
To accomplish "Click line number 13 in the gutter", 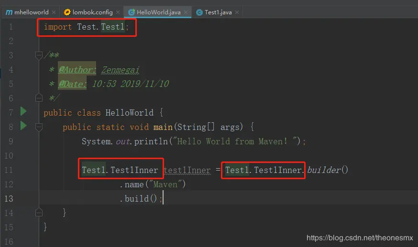I will [x=9, y=199].
